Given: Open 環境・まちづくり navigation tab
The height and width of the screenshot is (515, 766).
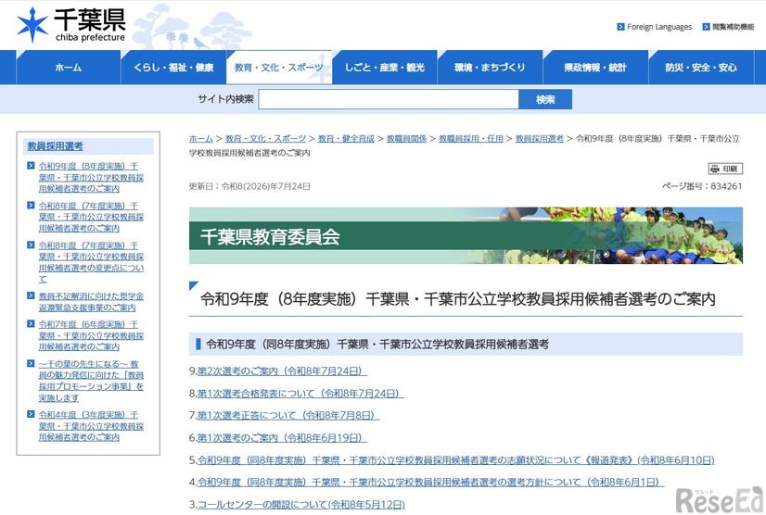Looking at the screenshot, I should (x=490, y=68).
